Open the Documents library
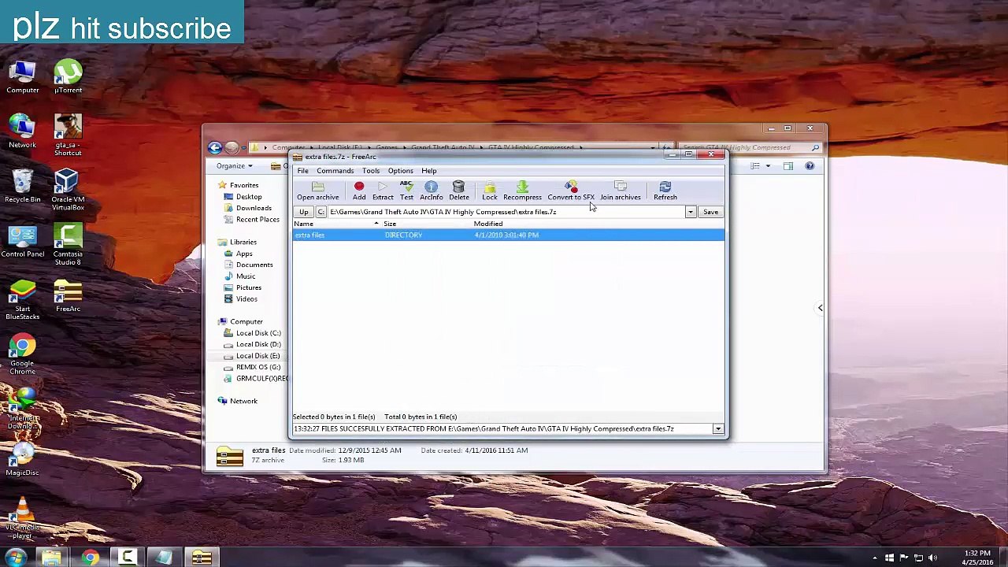The image size is (1008, 567). [254, 265]
